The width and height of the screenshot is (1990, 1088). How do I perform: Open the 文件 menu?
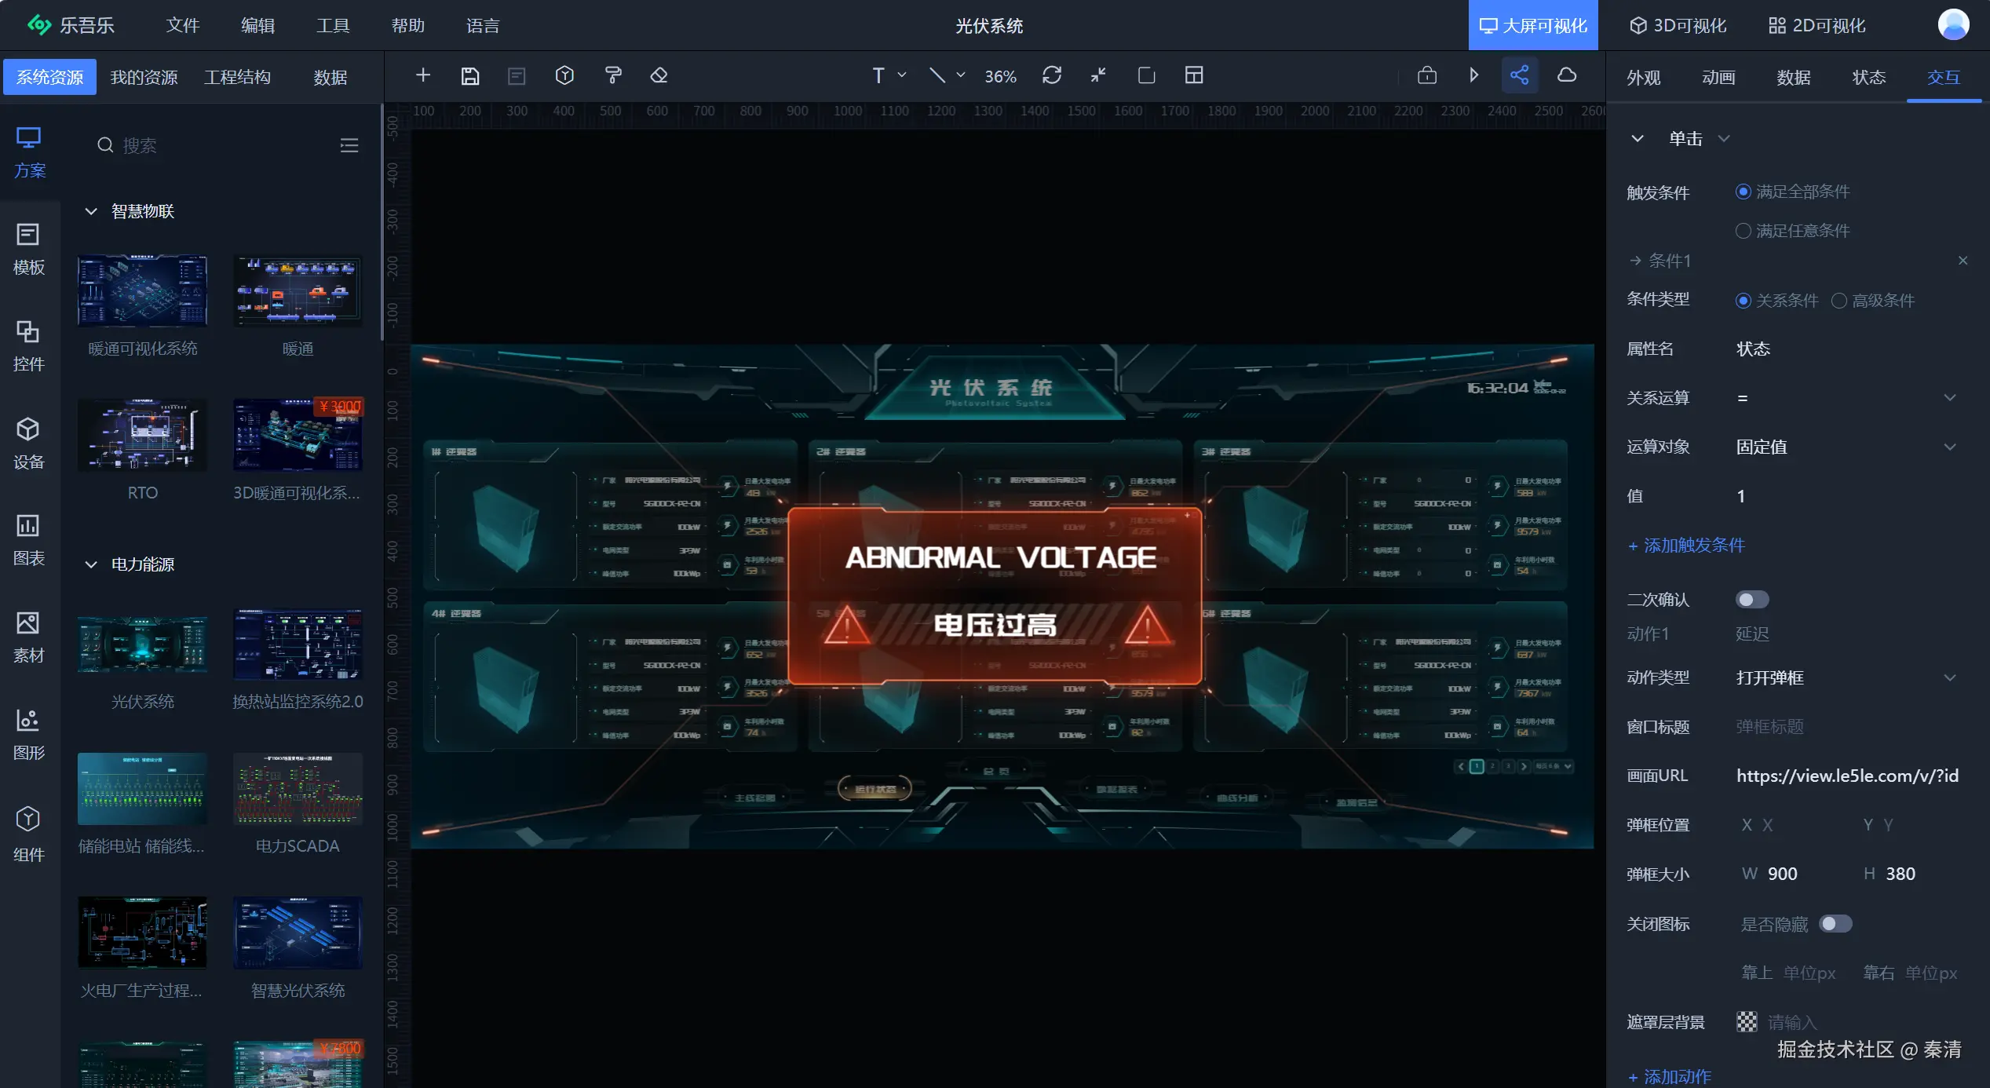[x=182, y=26]
